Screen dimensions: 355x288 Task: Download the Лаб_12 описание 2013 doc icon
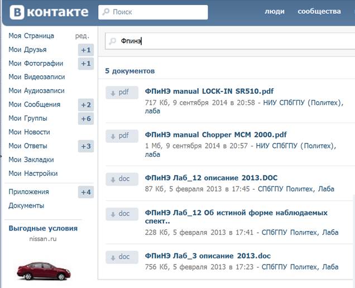(122, 179)
